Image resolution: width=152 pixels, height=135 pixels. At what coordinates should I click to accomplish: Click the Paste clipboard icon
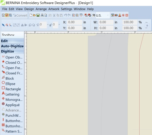(61, 15)
